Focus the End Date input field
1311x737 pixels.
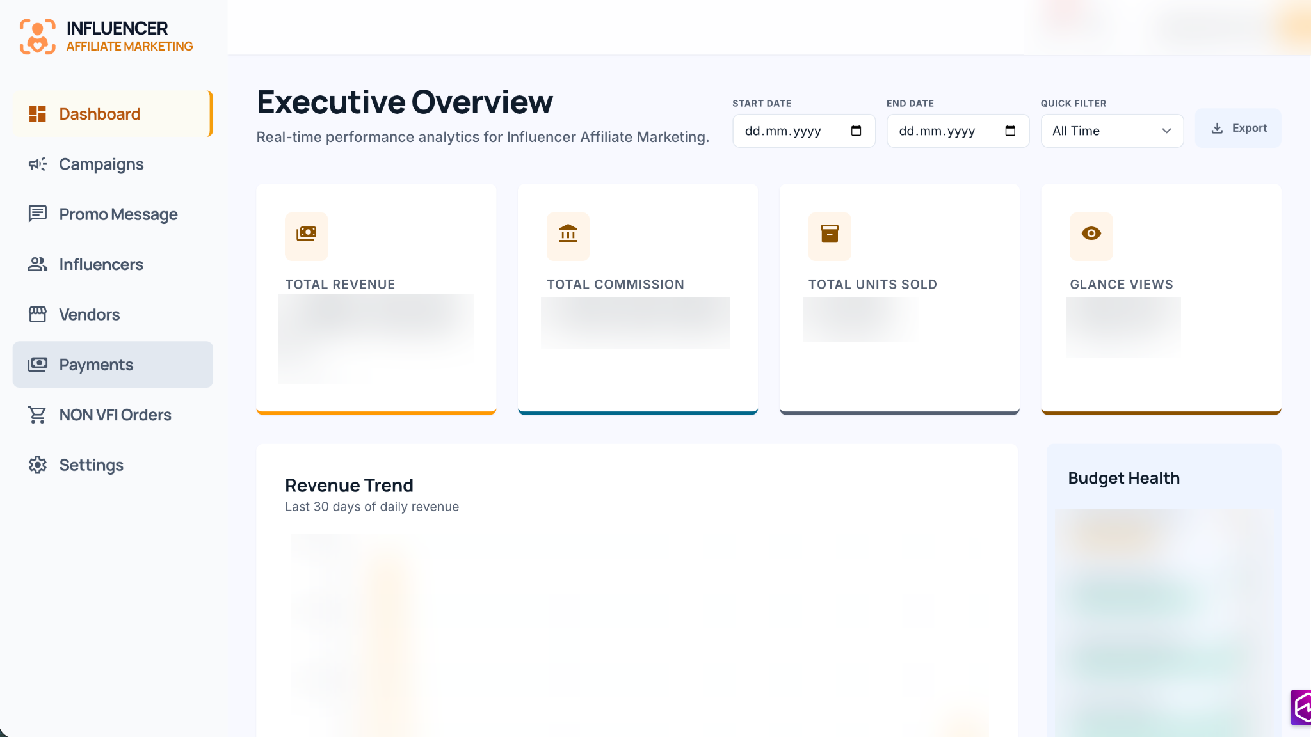click(958, 131)
